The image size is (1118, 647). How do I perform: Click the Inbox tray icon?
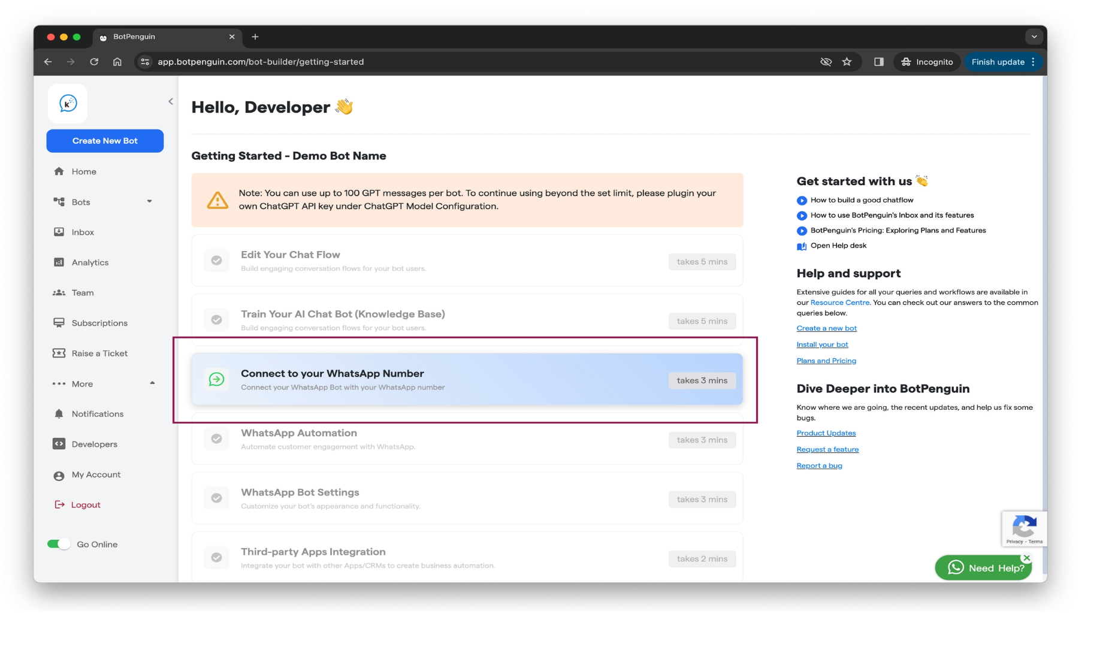(x=59, y=232)
